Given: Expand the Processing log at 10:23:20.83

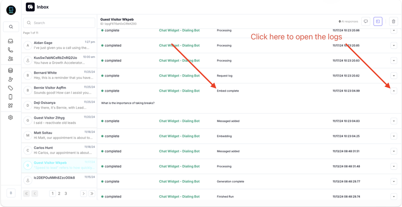Looking at the screenshot, I should [394, 60].
